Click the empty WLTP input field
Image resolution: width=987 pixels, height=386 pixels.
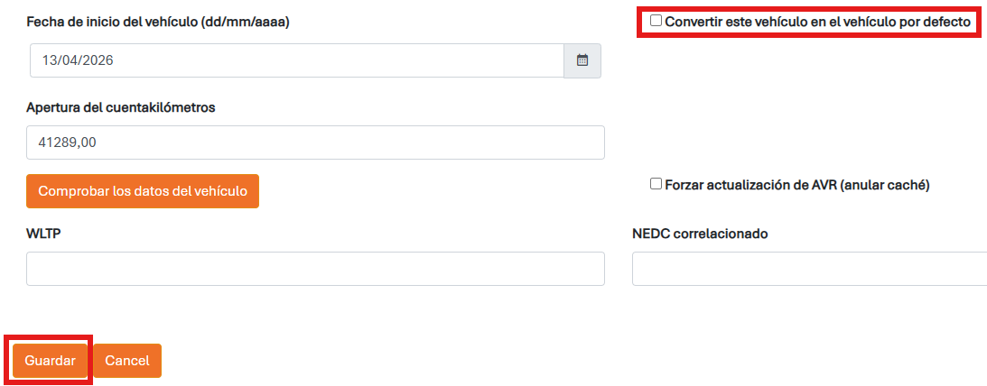click(315, 269)
